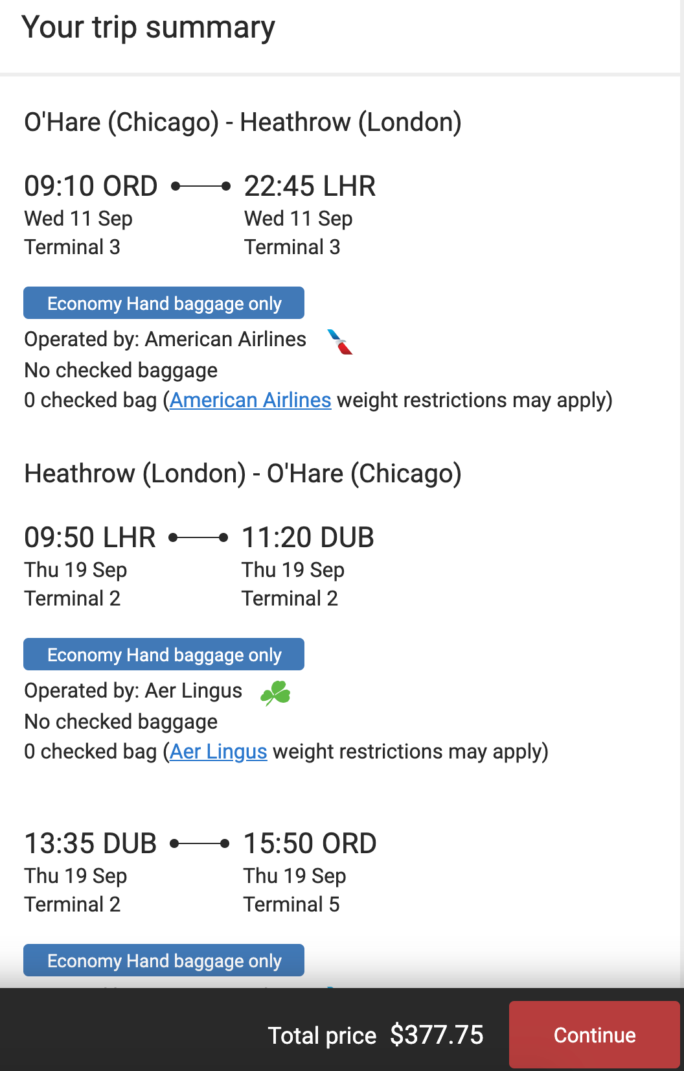This screenshot has width=684, height=1071.
Task: Click the "Operated by: Aer Lingus" text
Action: [133, 691]
